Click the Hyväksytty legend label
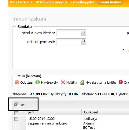129x130 pixels. click(x=49, y=82)
